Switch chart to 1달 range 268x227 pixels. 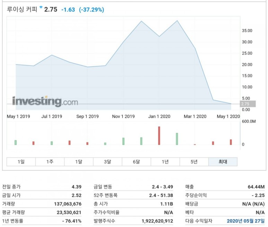[79, 162]
